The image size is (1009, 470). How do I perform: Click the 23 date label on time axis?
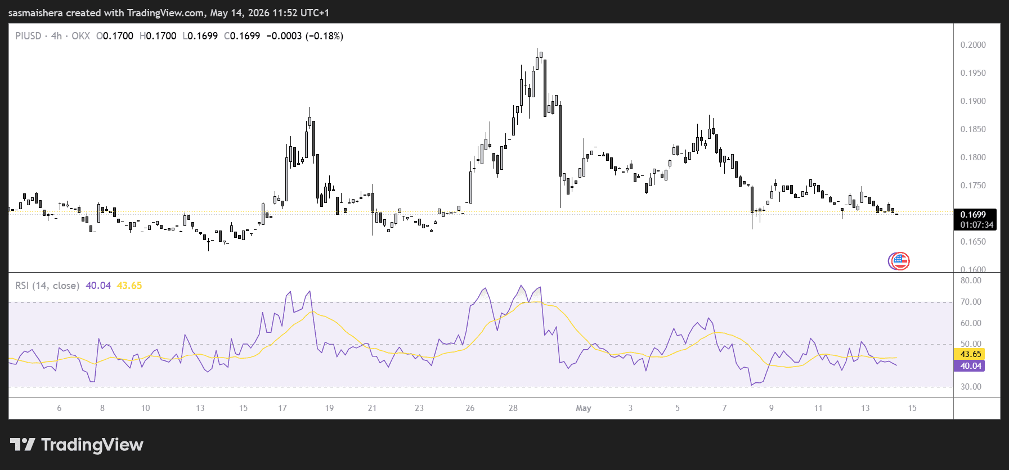(419, 408)
